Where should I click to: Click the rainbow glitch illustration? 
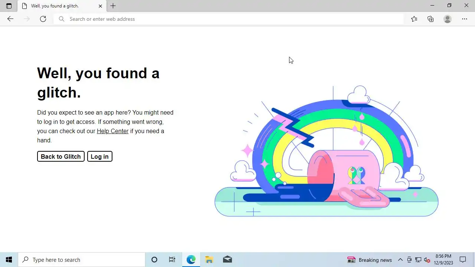(x=327, y=151)
